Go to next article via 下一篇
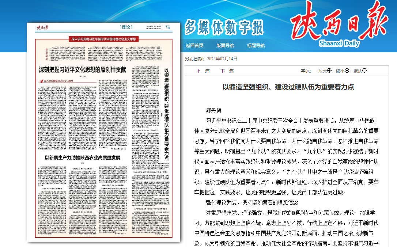The width and height of the screenshot is (397, 247). click(x=227, y=71)
